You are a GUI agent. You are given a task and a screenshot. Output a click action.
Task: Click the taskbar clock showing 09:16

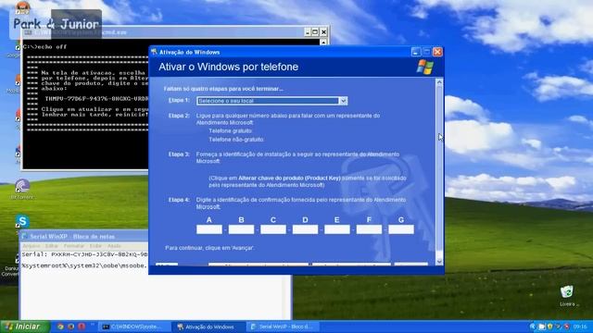pyautogui.click(x=580, y=327)
